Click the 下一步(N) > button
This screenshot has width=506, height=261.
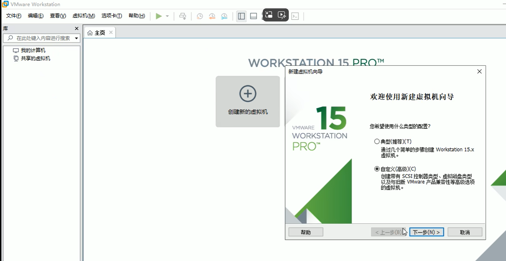(x=426, y=232)
